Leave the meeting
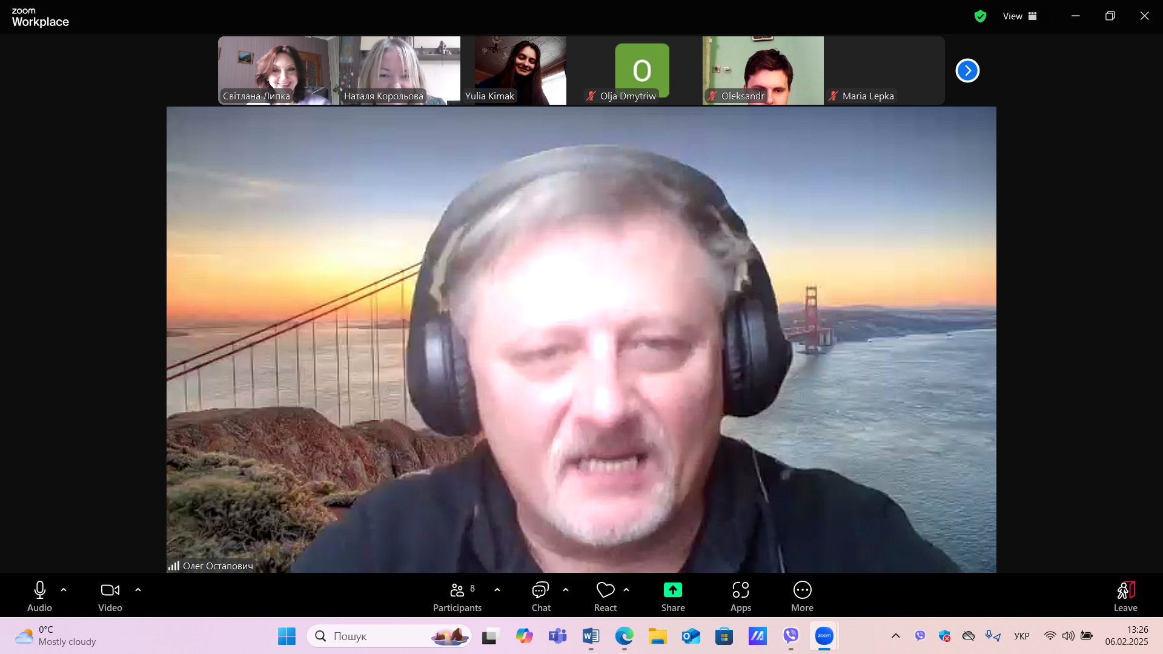This screenshot has height=654, width=1163. coord(1125,596)
